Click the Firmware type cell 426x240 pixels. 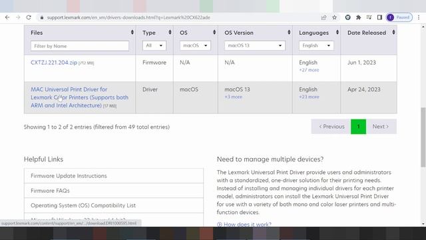154,63
